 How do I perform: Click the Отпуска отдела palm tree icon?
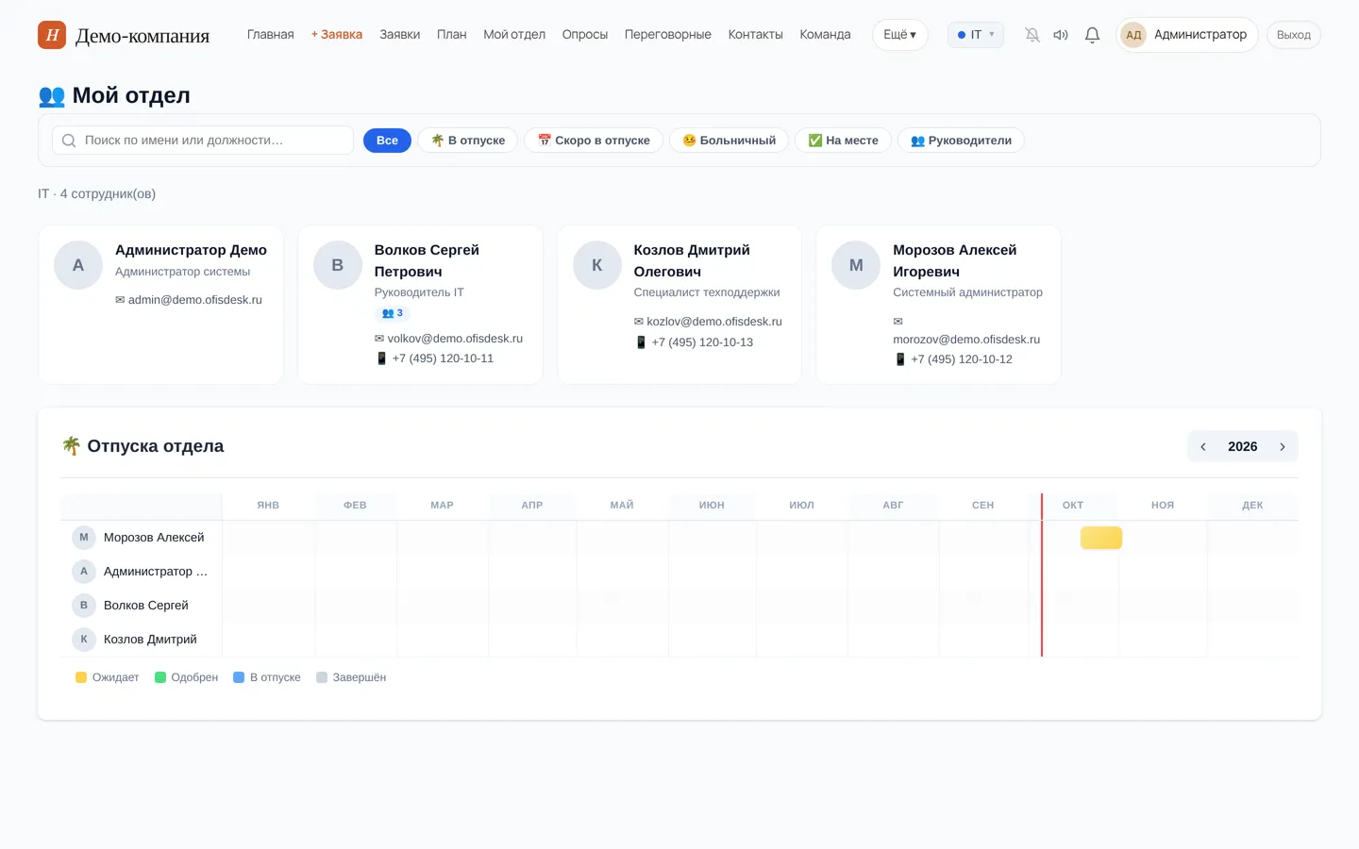pos(71,446)
